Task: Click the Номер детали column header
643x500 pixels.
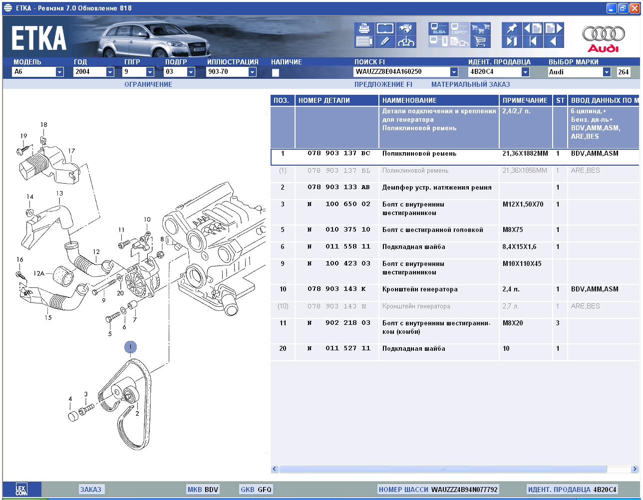Action: tap(337, 100)
